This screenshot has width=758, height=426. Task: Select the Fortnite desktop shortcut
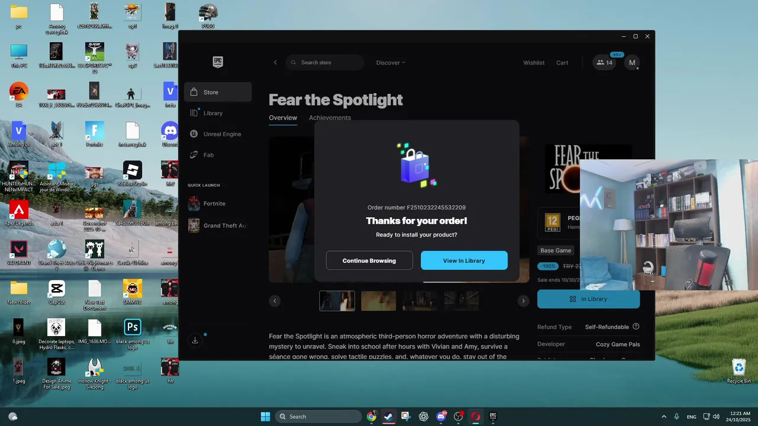pyautogui.click(x=94, y=134)
